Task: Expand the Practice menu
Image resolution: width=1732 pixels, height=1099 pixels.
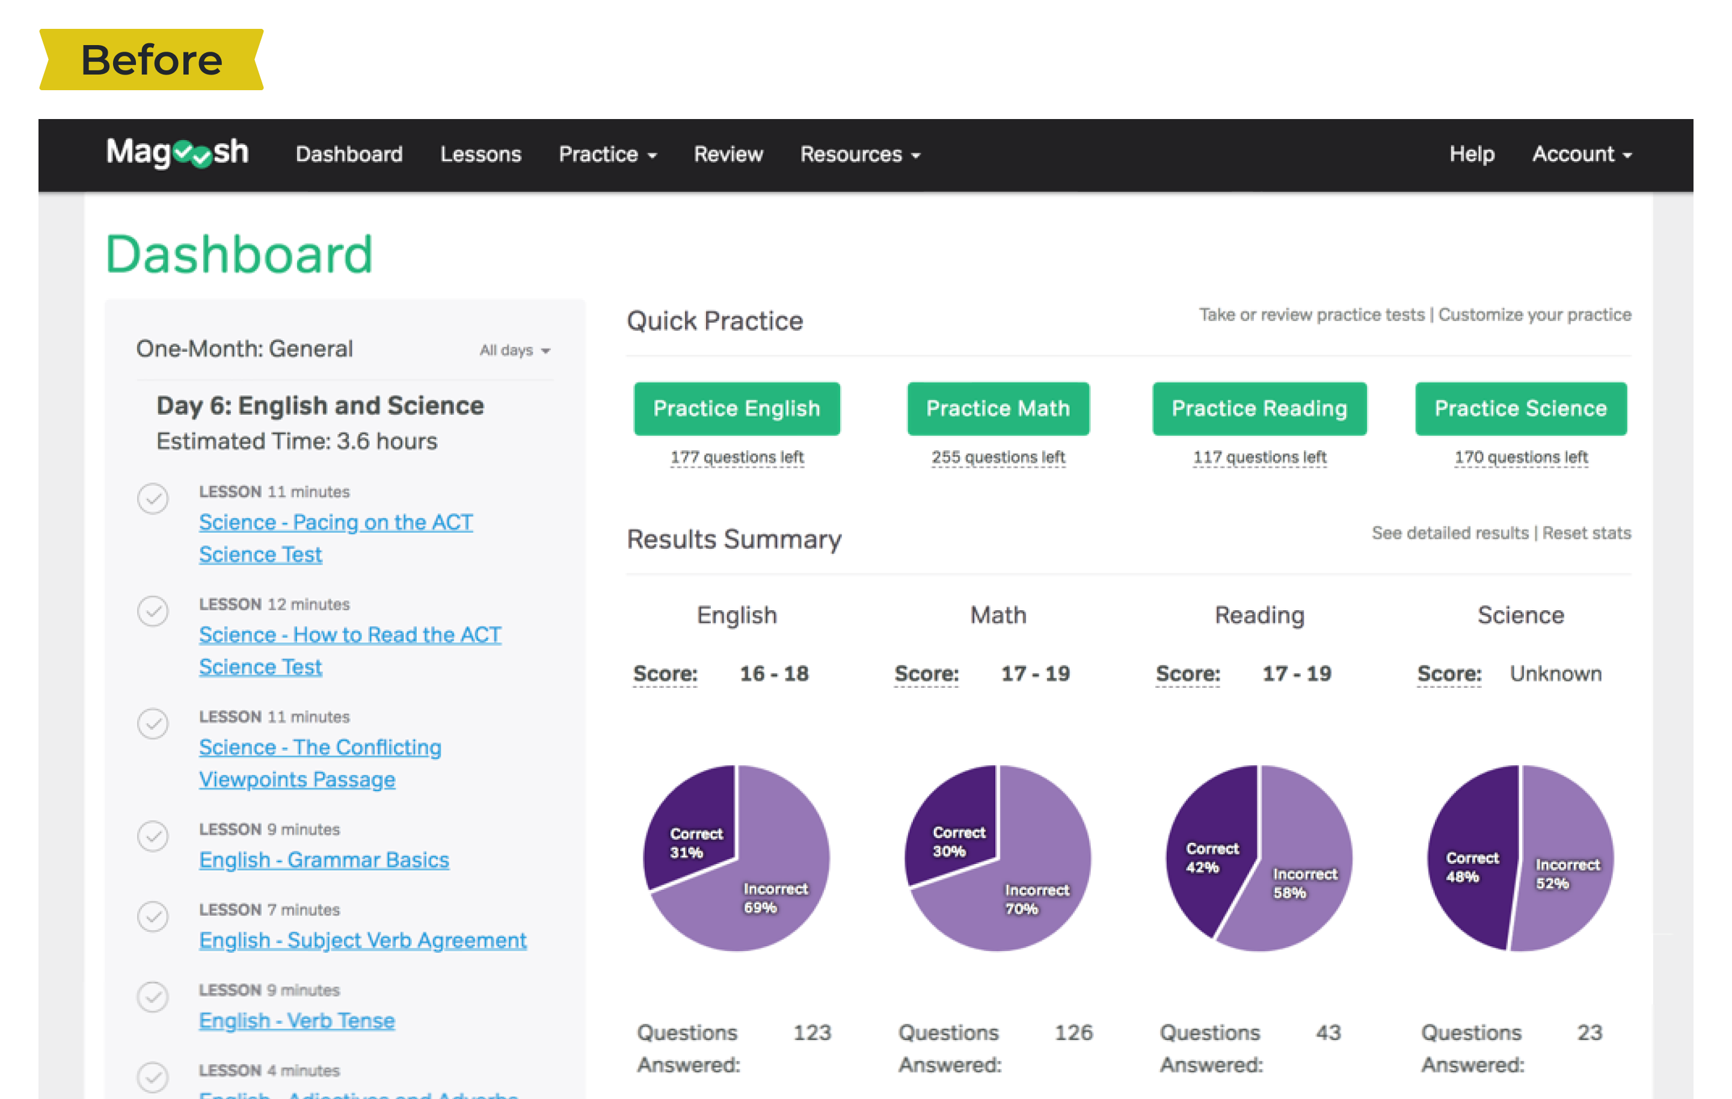Action: tap(608, 154)
